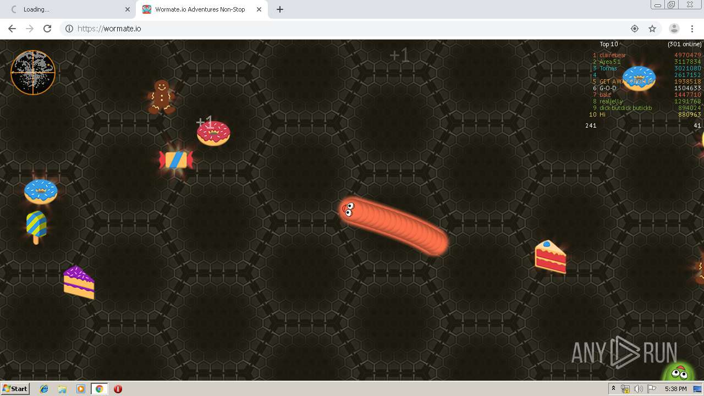Screen dimensions: 704x396
Task: Click the Top 10 leaderboard heading
Action: tap(609, 44)
